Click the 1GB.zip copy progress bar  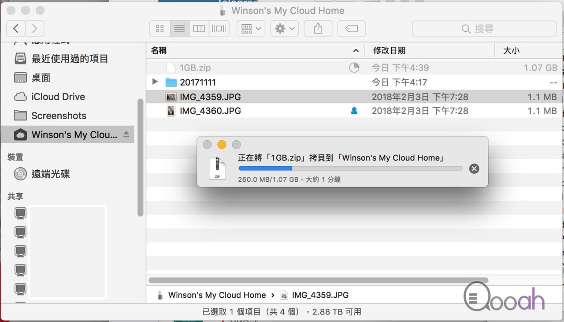point(350,168)
